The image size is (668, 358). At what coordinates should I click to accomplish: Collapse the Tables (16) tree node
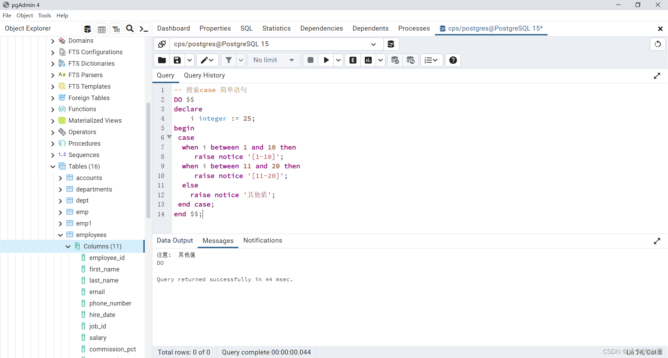[x=53, y=166]
